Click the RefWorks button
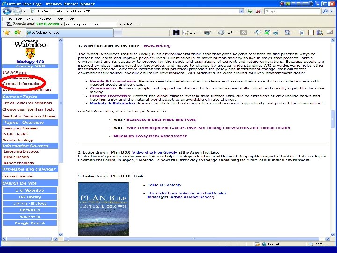 (x=30, y=210)
